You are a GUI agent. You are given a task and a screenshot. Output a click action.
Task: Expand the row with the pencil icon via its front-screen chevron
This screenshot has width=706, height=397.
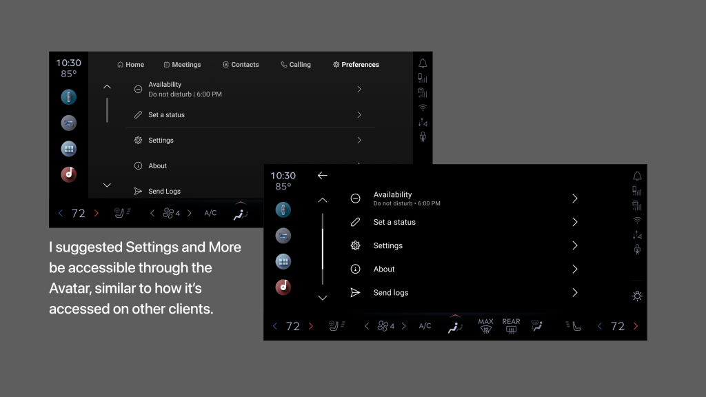[x=574, y=223]
